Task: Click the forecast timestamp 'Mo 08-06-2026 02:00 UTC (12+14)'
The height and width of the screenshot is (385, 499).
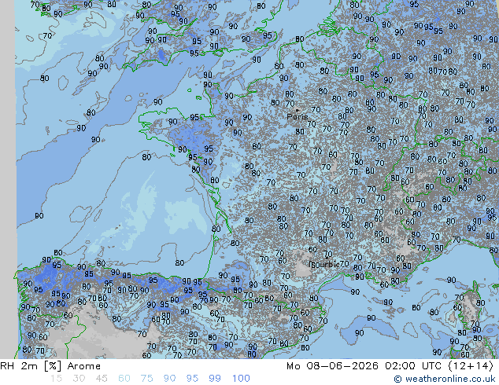Action: point(390,366)
